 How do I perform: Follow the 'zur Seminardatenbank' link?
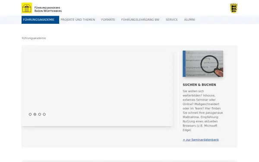[x=201, y=140]
